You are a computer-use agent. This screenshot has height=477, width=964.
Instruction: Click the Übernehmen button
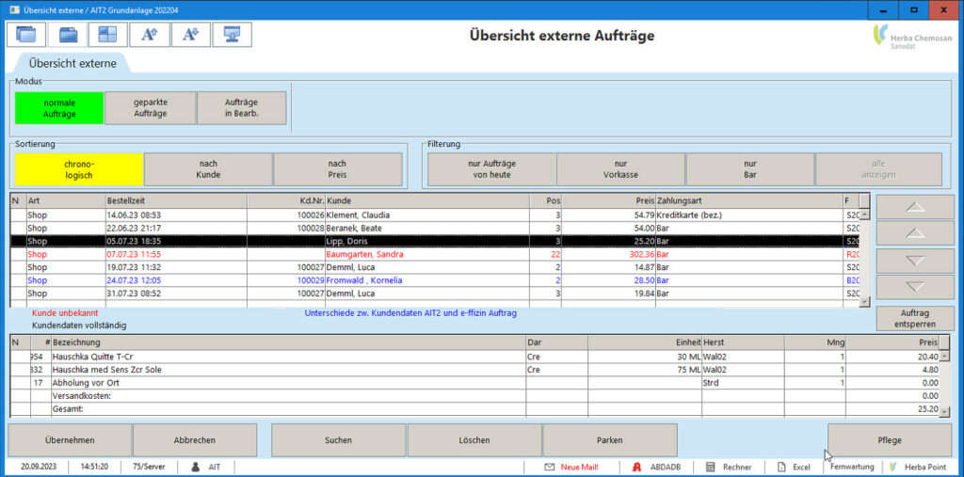point(70,440)
